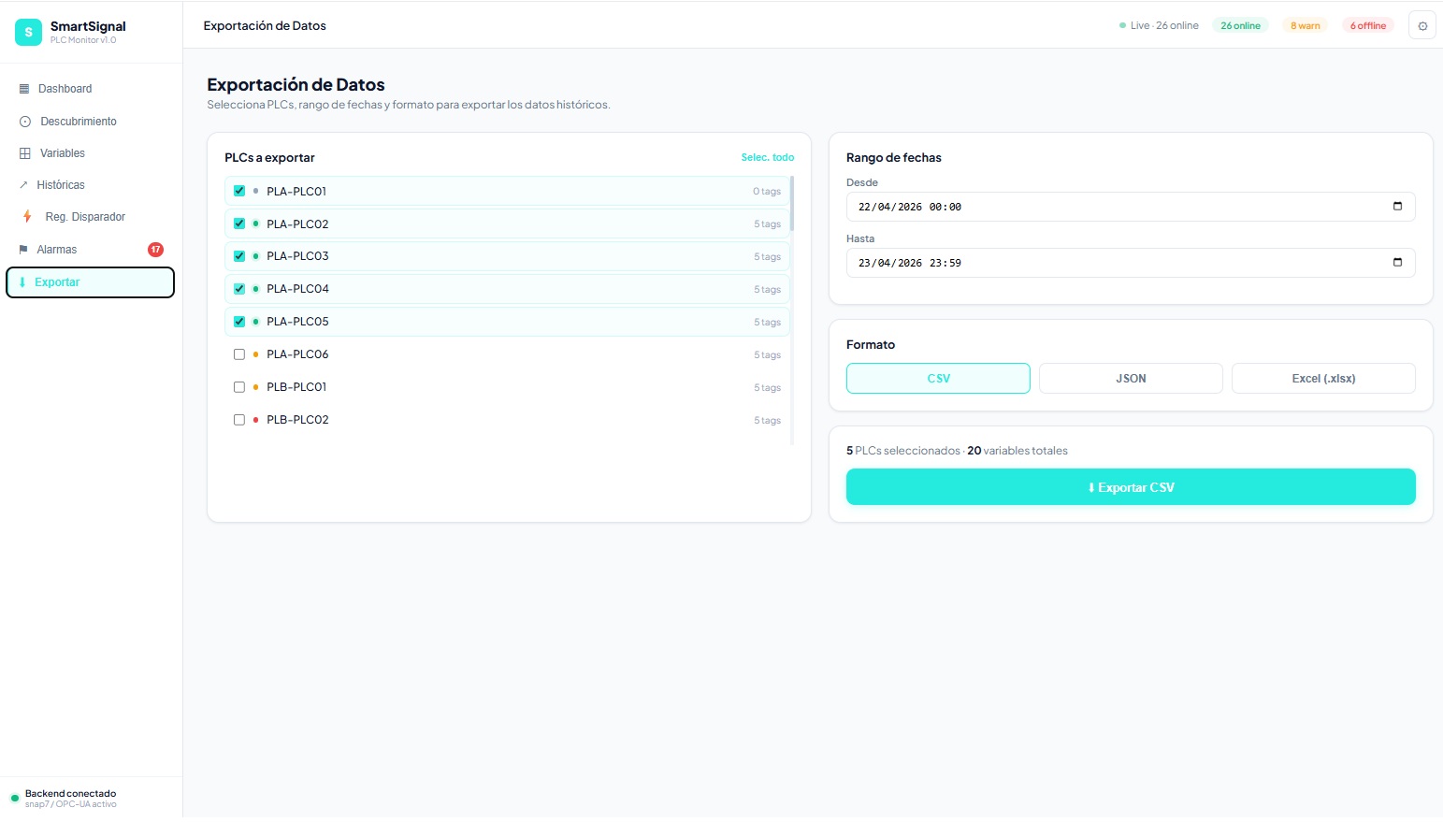1443x822 pixels.
Task: Check the PLA-PLC06 checkbox
Action: [x=239, y=354]
